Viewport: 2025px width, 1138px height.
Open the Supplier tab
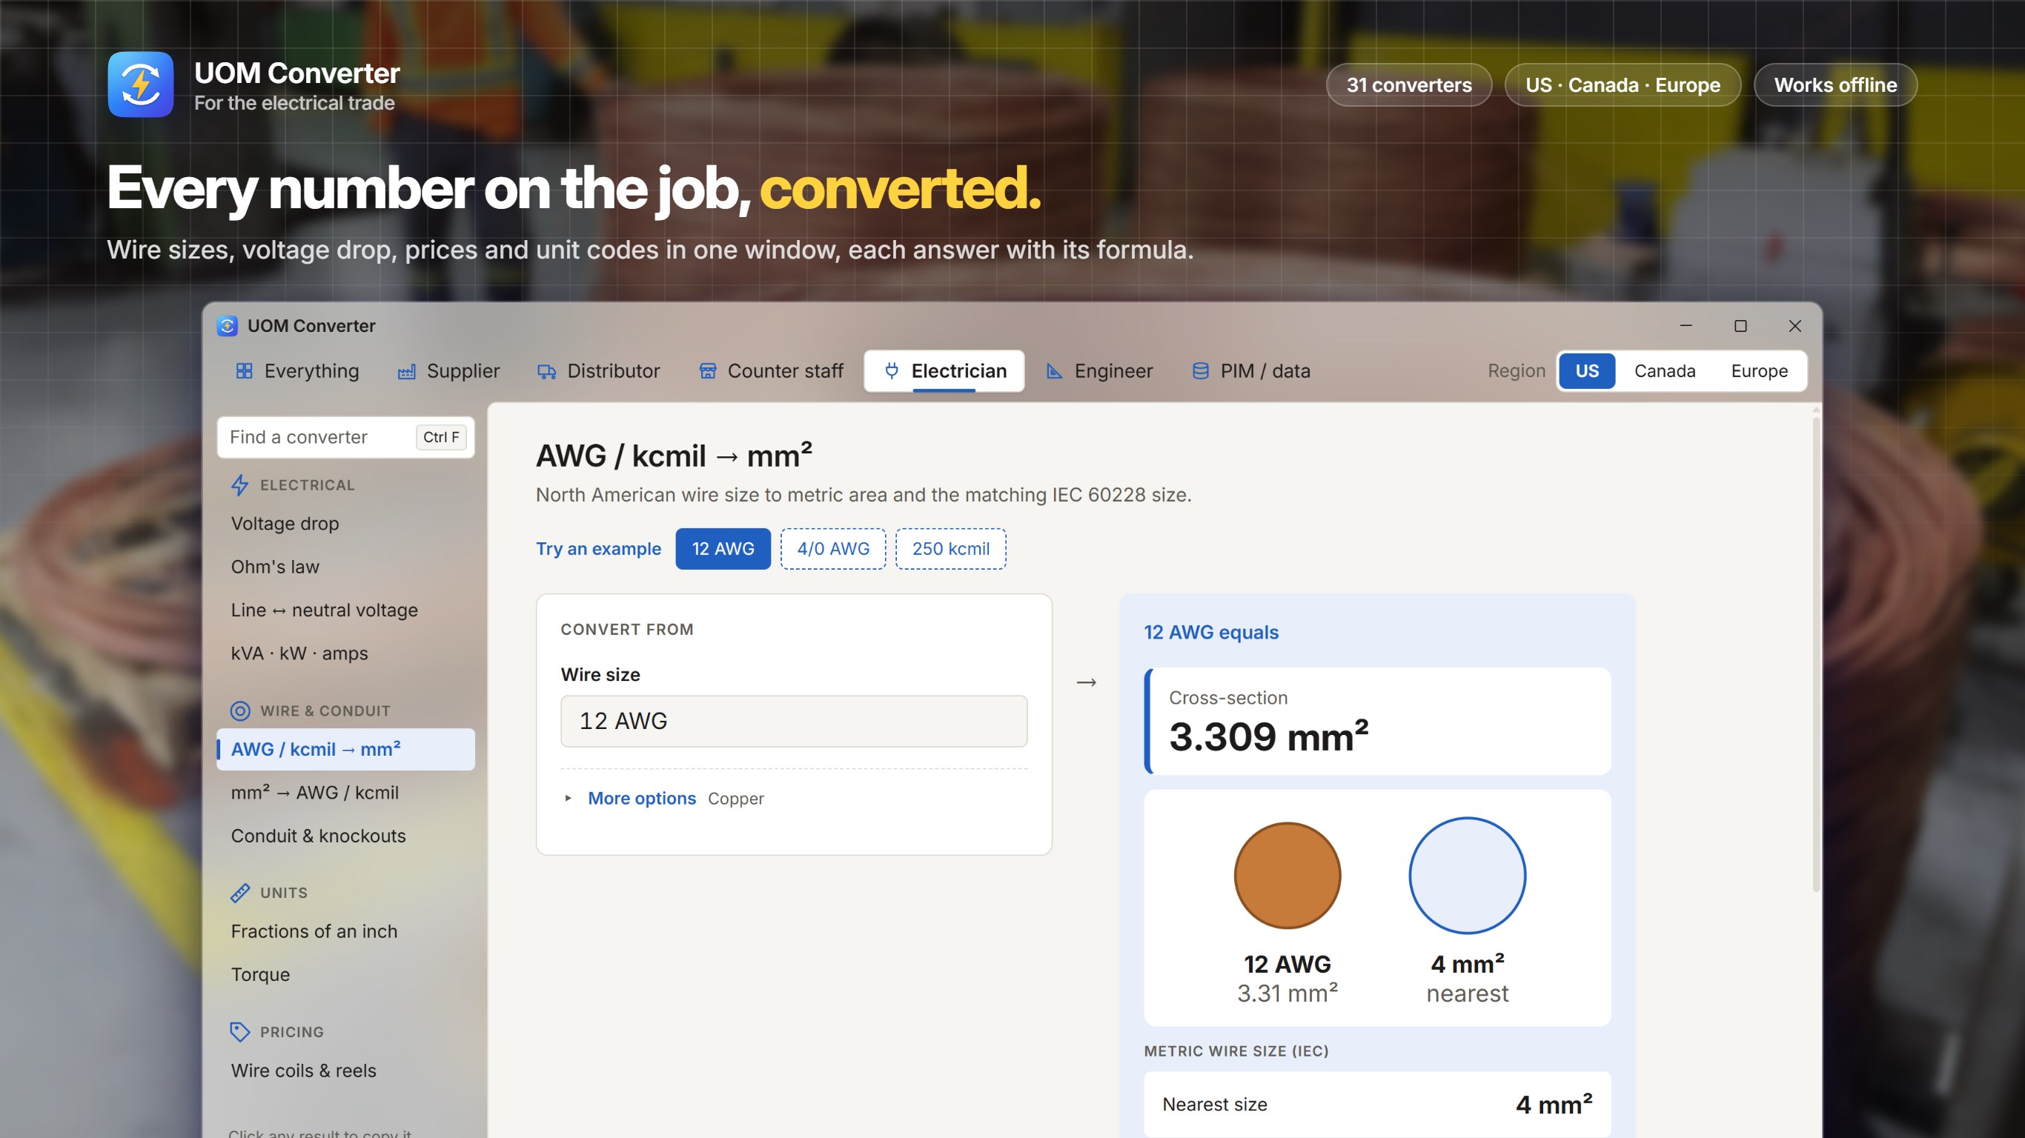[x=449, y=371]
